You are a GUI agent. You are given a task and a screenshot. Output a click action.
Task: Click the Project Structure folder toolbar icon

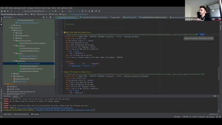tap(92, 11)
